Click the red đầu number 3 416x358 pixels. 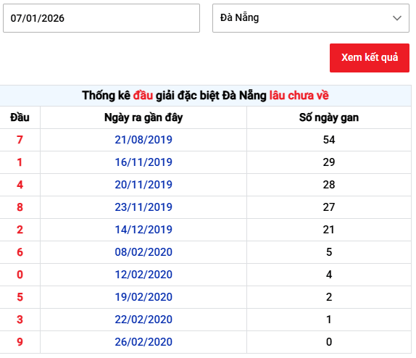click(x=20, y=320)
